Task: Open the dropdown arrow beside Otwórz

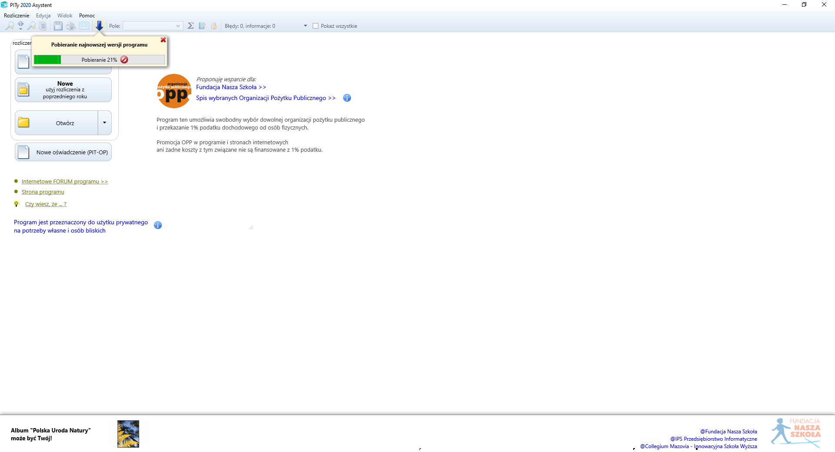Action: [x=104, y=123]
